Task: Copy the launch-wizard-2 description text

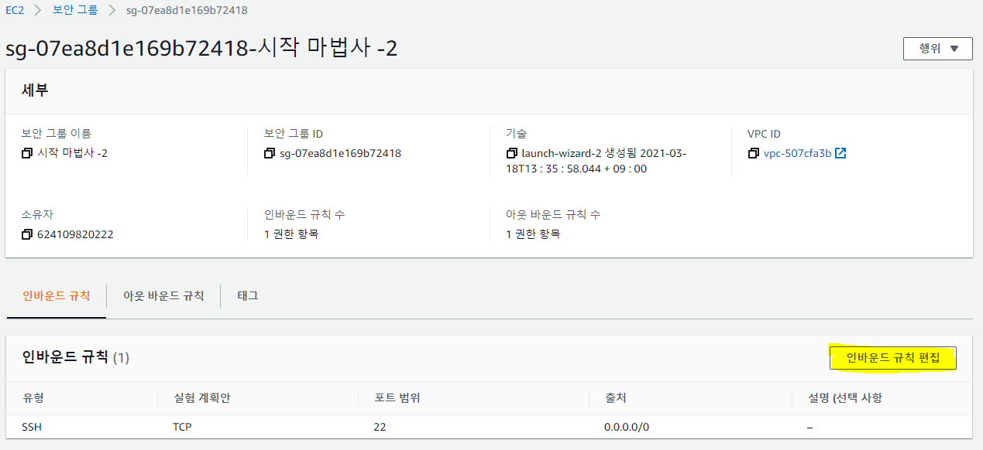Action: (x=511, y=153)
